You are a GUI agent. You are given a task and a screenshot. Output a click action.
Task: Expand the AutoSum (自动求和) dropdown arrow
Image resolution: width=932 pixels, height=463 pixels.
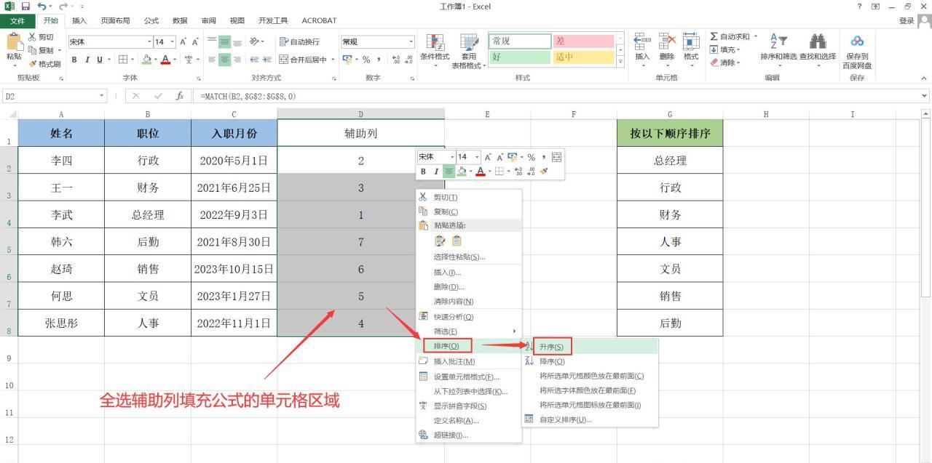[755, 36]
